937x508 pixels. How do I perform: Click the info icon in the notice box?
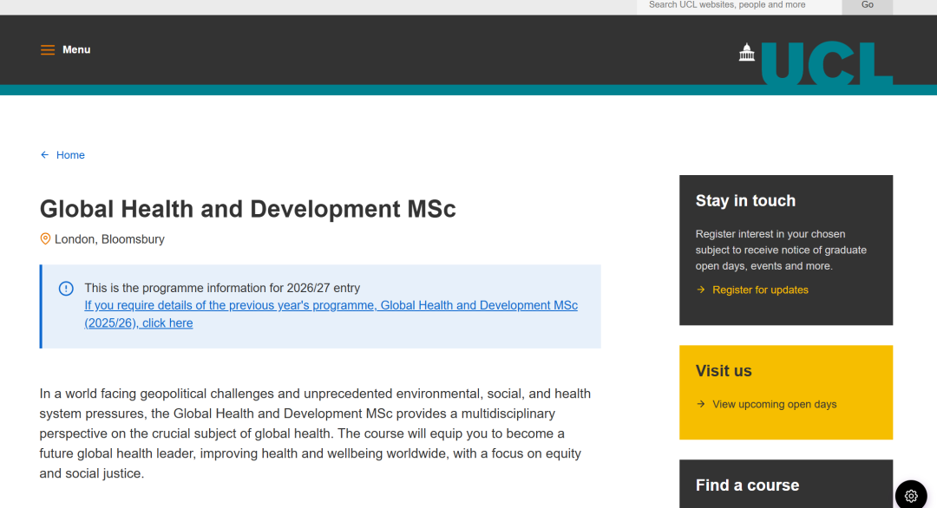66,289
